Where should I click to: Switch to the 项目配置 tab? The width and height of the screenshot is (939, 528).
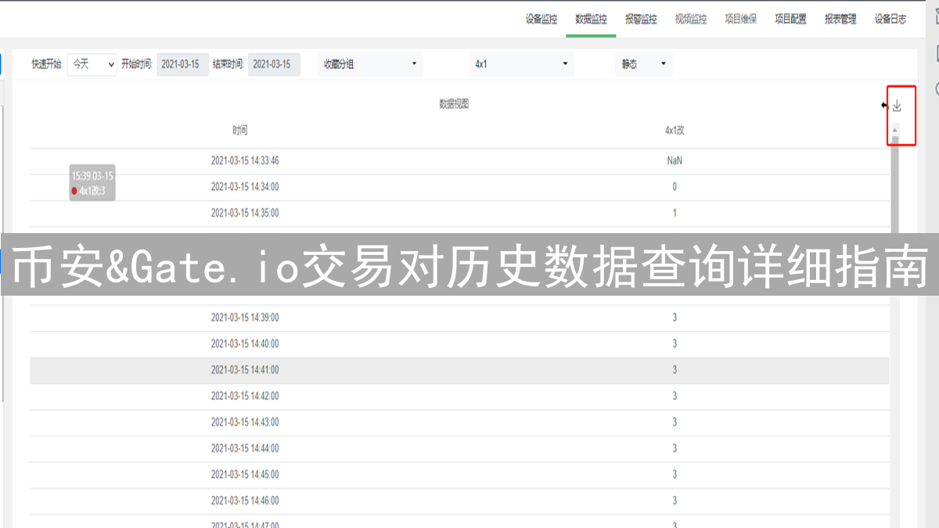tap(790, 20)
